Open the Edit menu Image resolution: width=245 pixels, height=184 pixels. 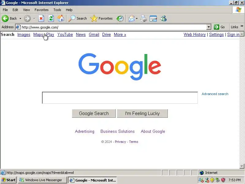pos(15,10)
